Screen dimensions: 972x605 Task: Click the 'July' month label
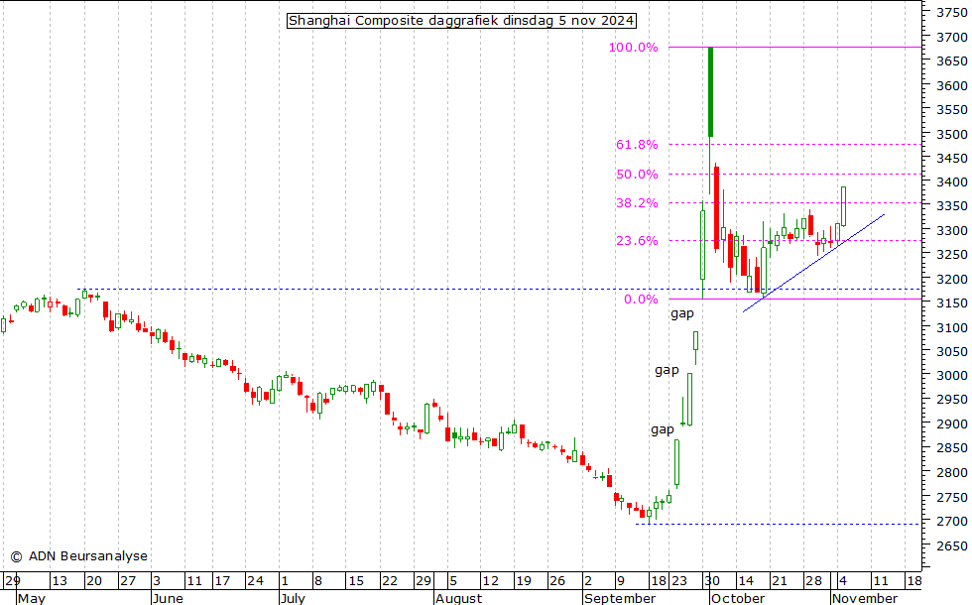click(x=293, y=598)
